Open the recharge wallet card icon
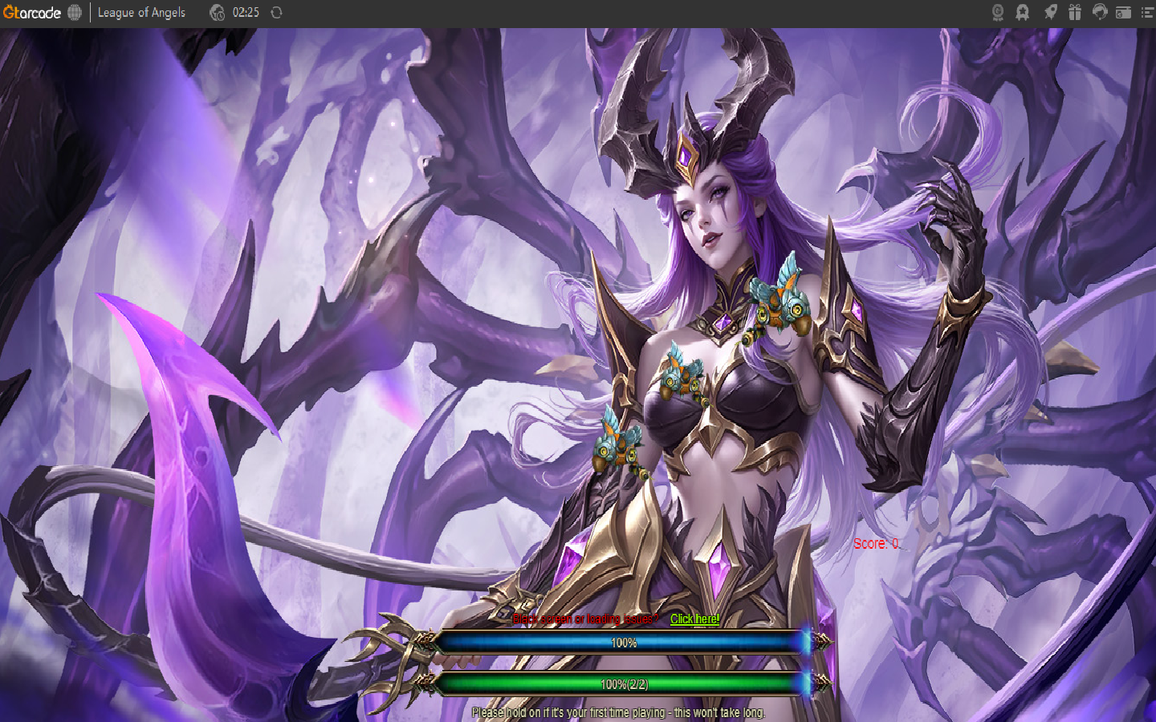This screenshot has width=1156, height=722. [1124, 13]
